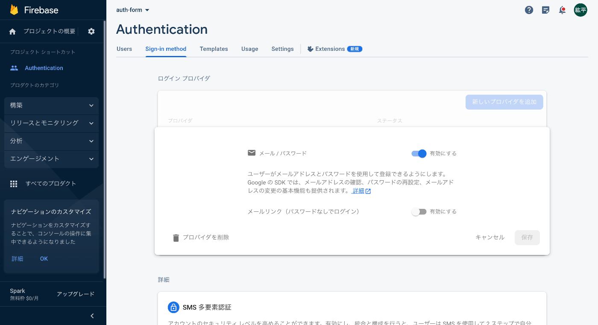
Task: Open the 詳細 link in provider description
Action: point(358,191)
